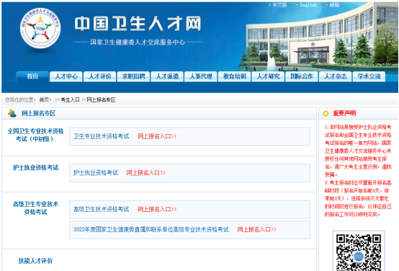Click the 中国卫生人才网 site title banner
Viewport: 399px width, 271px height.
[138, 24]
